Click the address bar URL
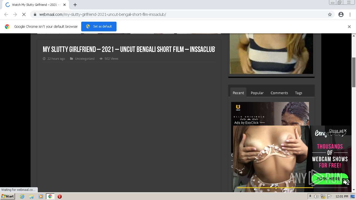The image size is (356, 200). click(x=103, y=14)
